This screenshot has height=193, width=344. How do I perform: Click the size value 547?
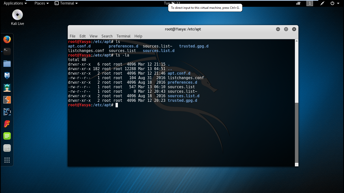[132, 87]
